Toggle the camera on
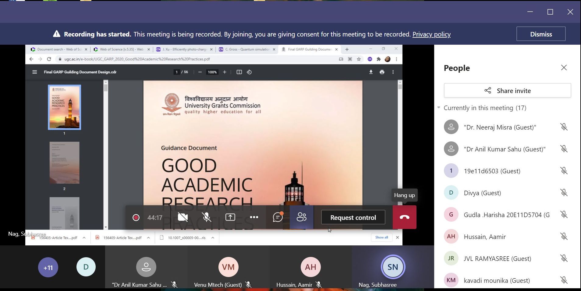 182,217
